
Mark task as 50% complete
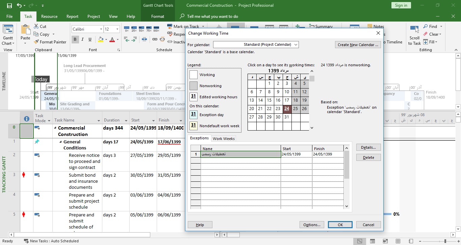point(142,29)
